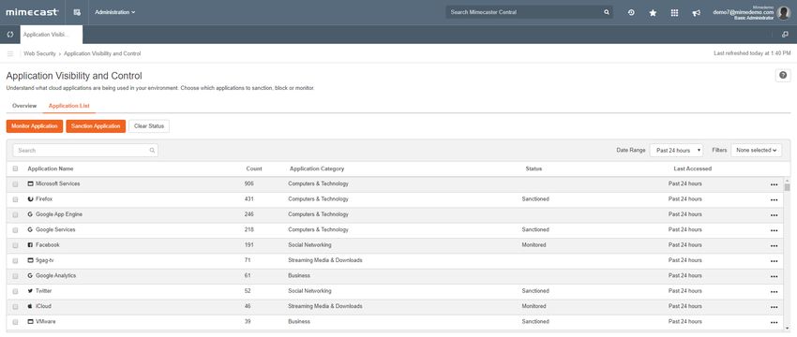Click the user profile avatar
Screen dimensions: 797x337
[x=783, y=13]
